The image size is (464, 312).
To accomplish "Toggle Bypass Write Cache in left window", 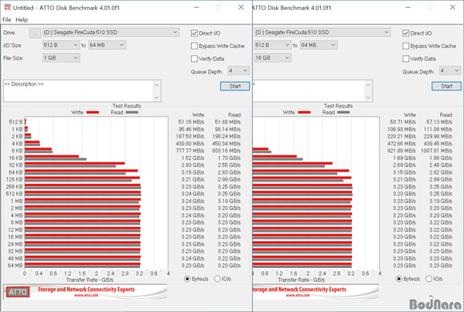I will click(x=194, y=46).
